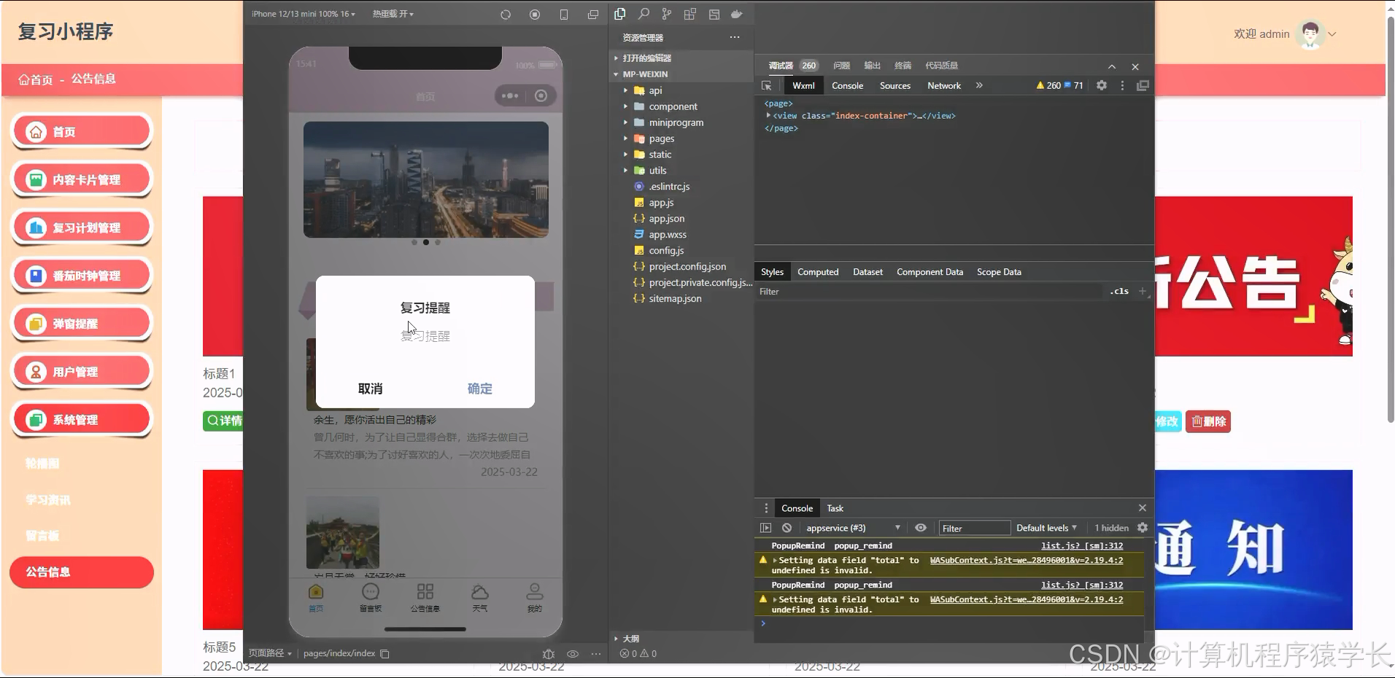Open 复习计划管理 in admin sidebar

coord(82,227)
